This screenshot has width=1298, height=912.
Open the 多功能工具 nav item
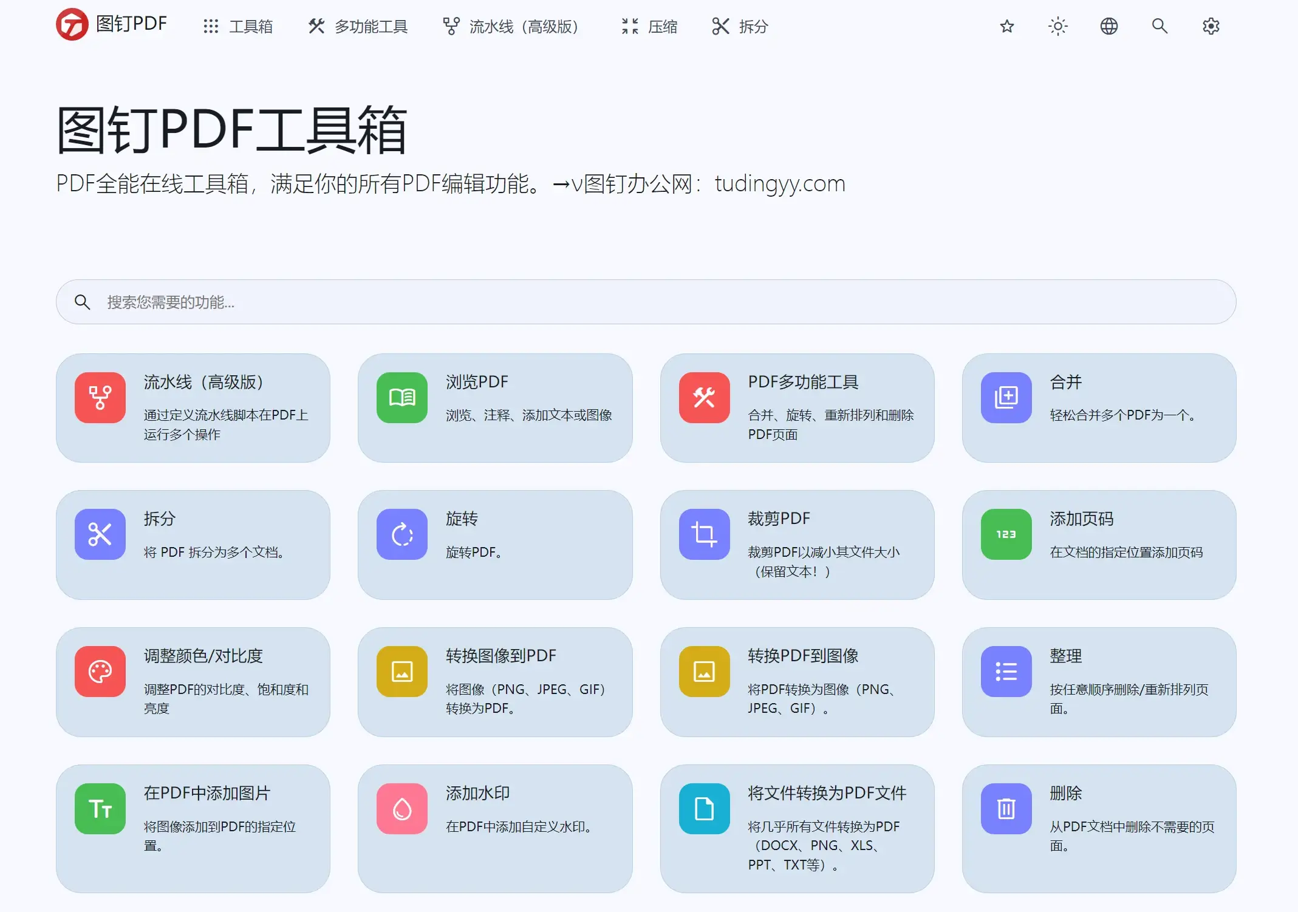(x=358, y=26)
